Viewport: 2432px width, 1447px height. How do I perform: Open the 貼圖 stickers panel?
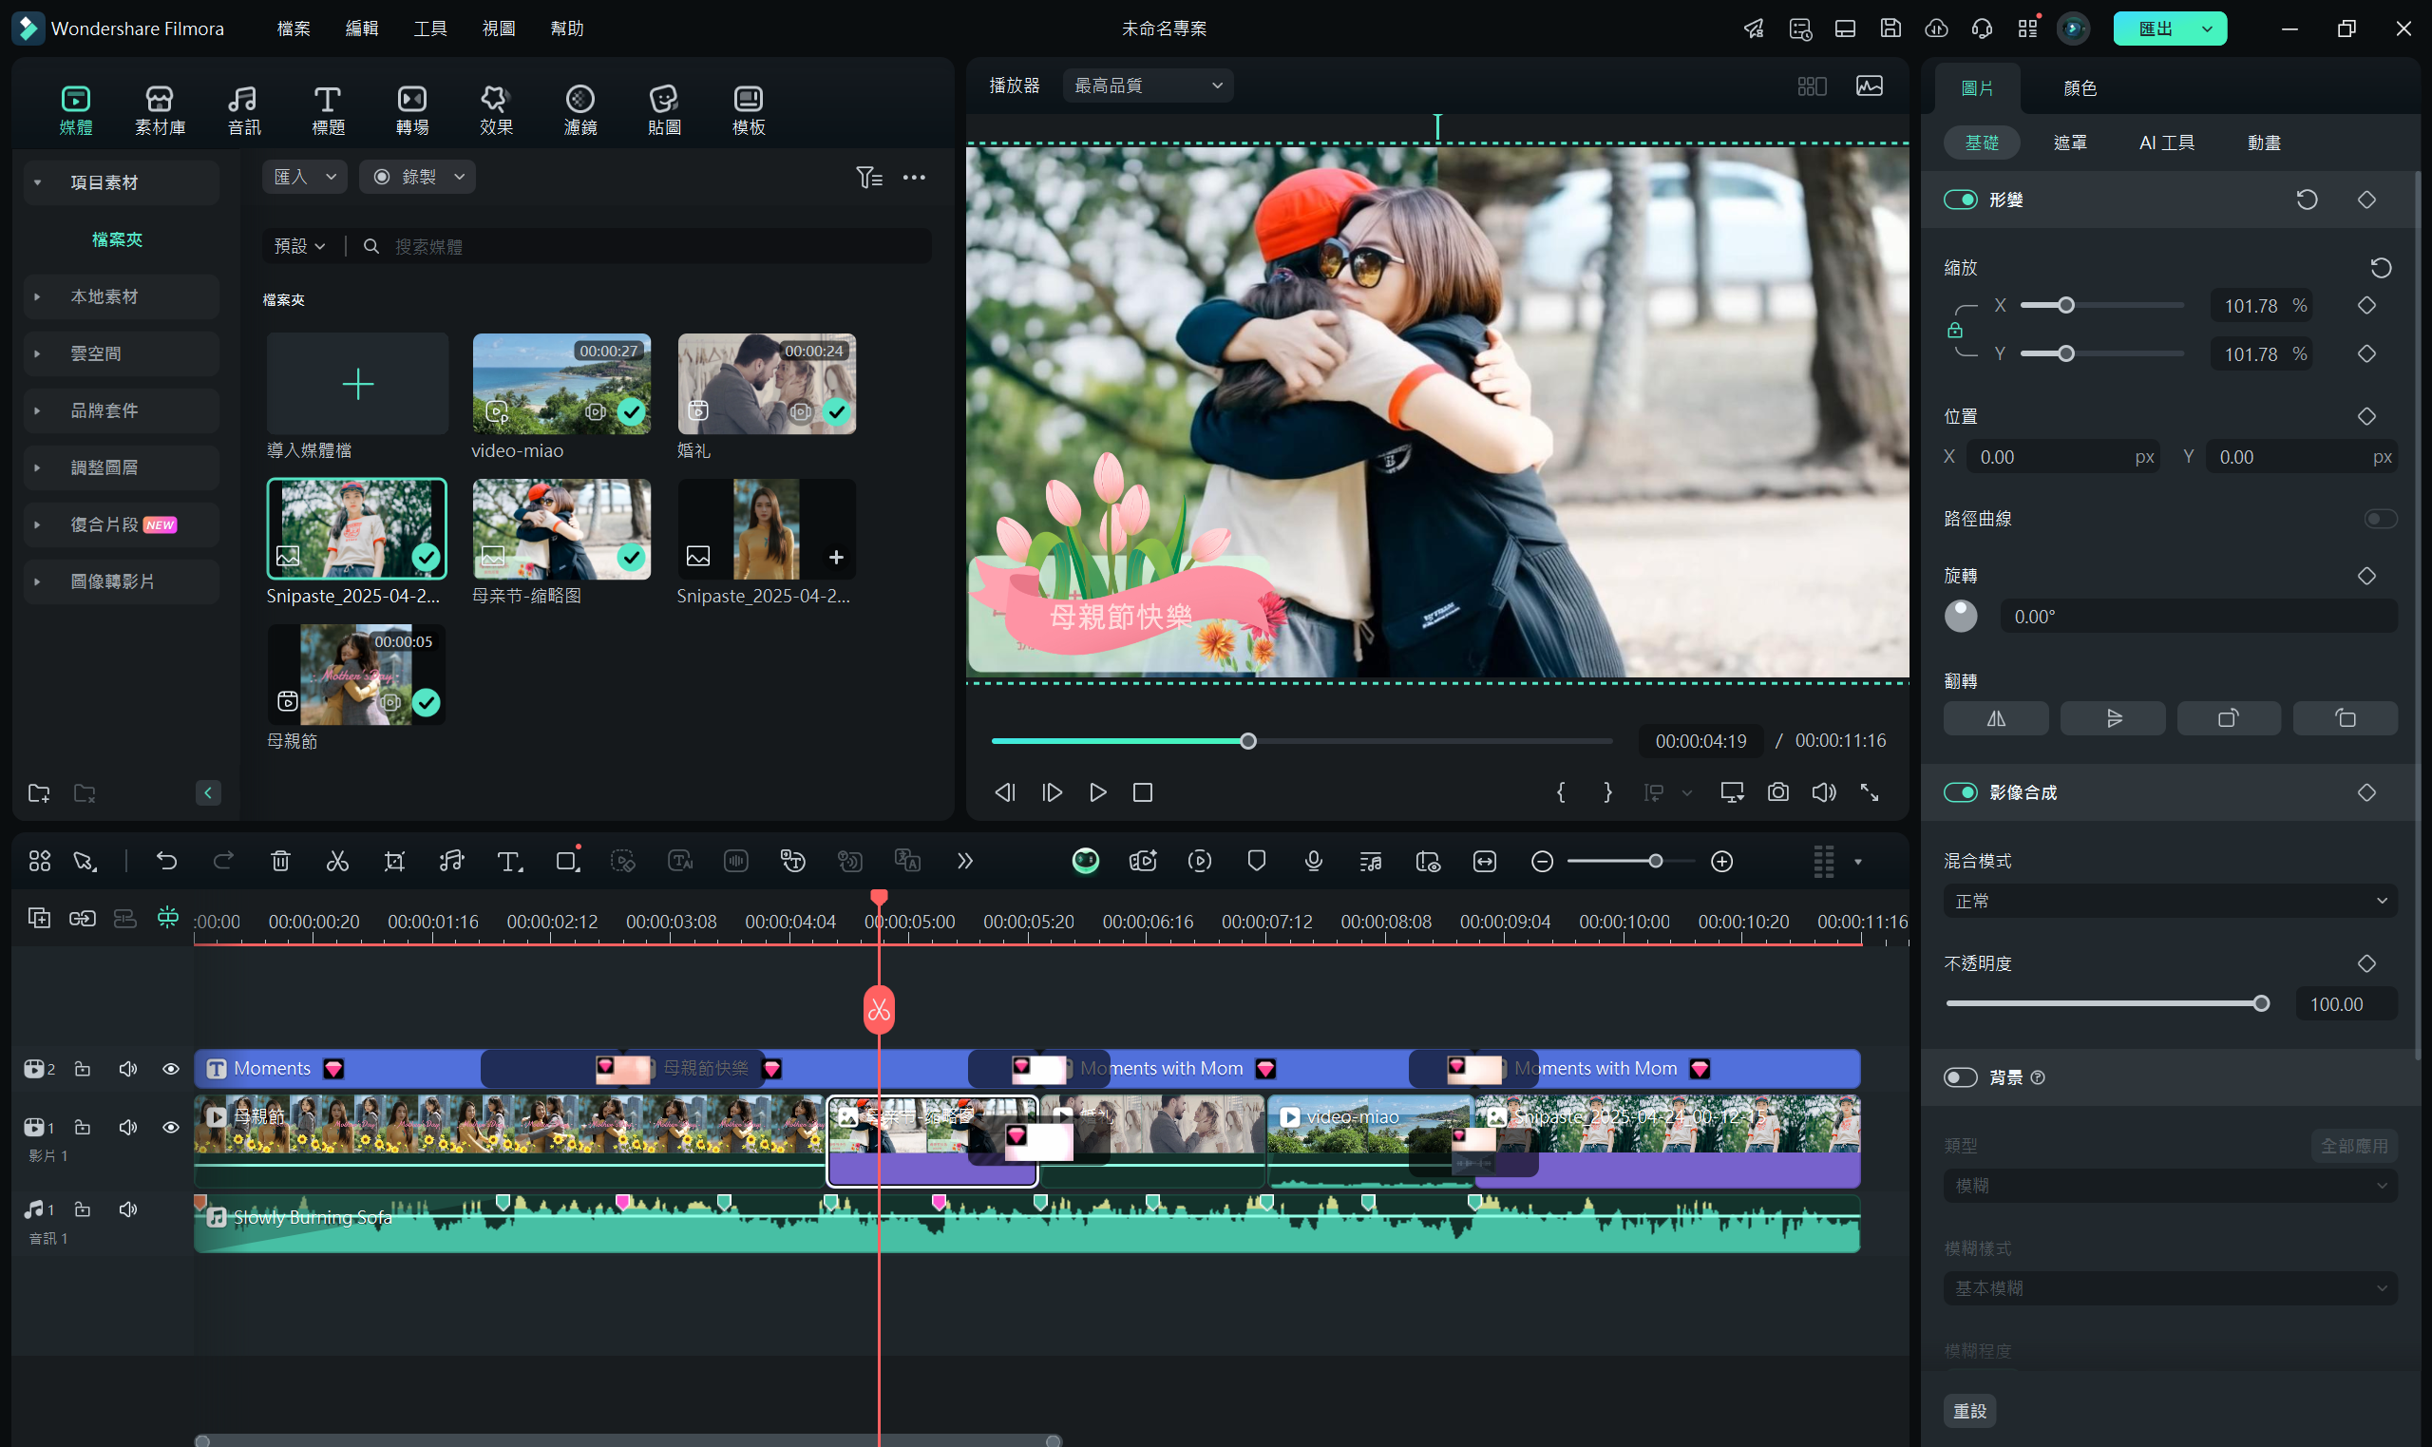(664, 111)
